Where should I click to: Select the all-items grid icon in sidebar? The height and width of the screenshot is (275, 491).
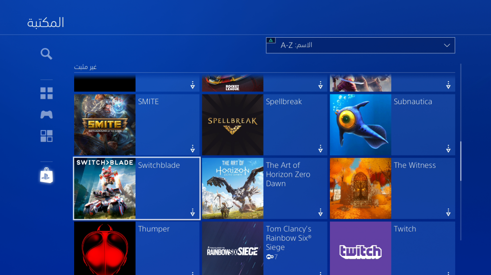(x=47, y=93)
